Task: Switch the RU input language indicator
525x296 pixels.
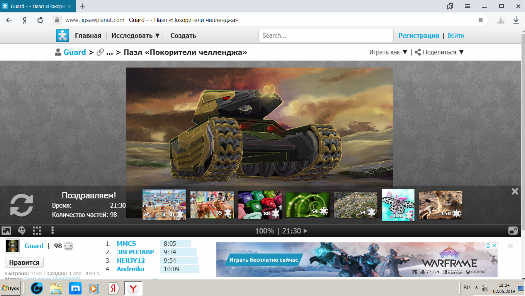Action: pyautogui.click(x=467, y=288)
